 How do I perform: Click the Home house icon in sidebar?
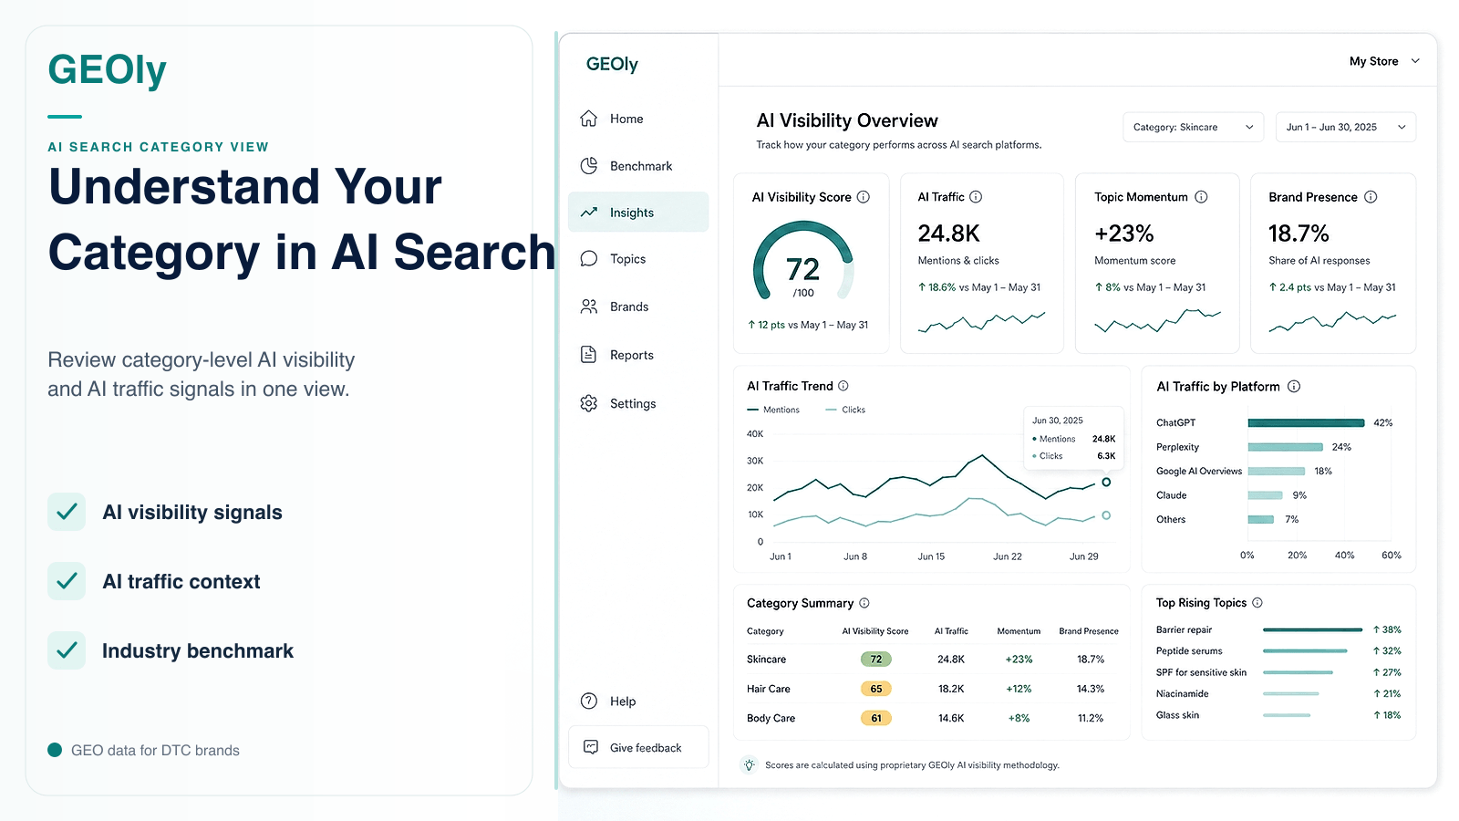click(x=589, y=119)
